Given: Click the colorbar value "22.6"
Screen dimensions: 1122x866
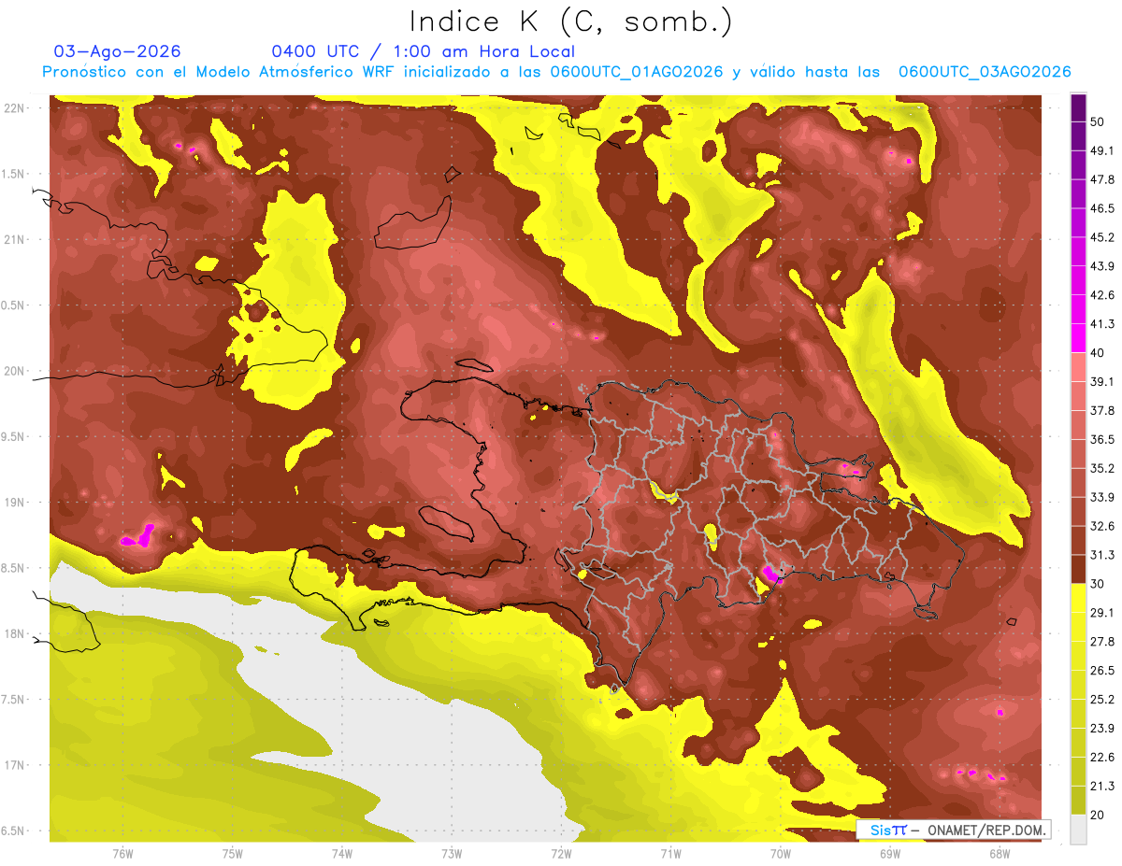Looking at the screenshot, I should pyautogui.click(x=1102, y=757).
